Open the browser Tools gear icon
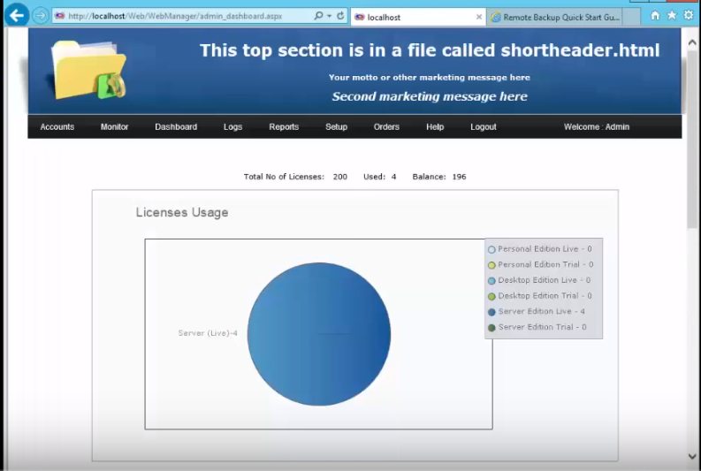701x471 pixels. pyautogui.click(x=689, y=16)
